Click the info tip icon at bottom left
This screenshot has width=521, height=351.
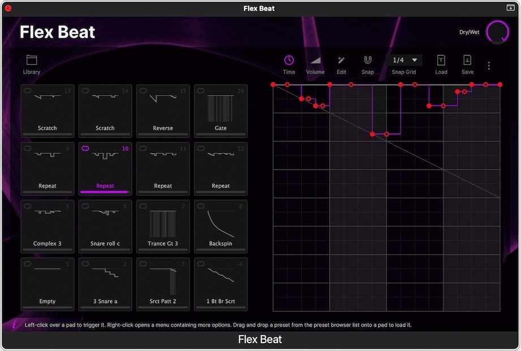click(x=14, y=325)
